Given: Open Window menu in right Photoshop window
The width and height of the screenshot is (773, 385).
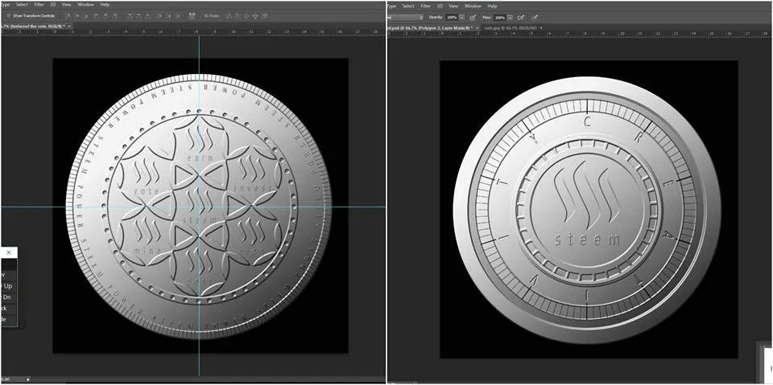Looking at the screenshot, I should coord(473,6).
